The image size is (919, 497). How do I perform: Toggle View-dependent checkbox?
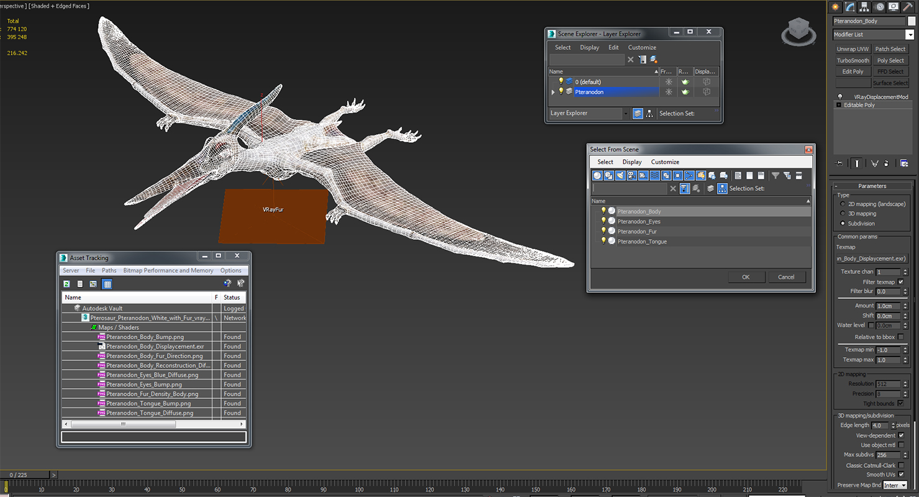(901, 435)
